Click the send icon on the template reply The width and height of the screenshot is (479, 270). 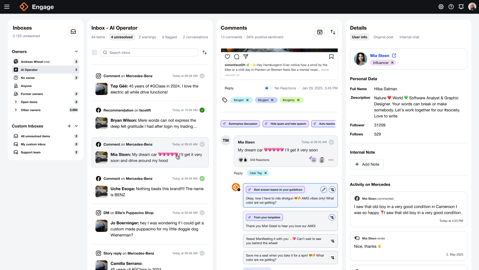332,217
